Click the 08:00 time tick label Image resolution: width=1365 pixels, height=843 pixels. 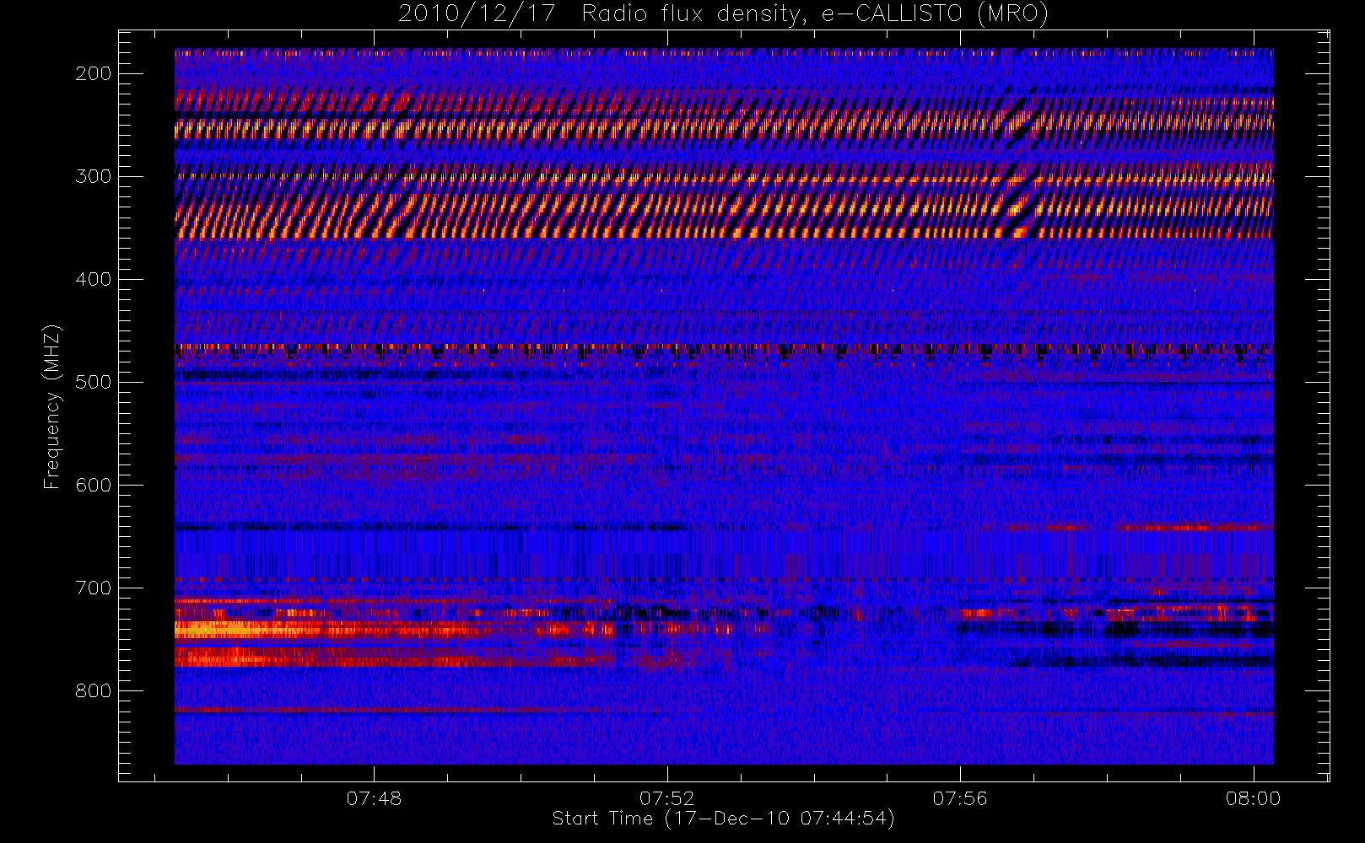click(x=1253, y=798)
